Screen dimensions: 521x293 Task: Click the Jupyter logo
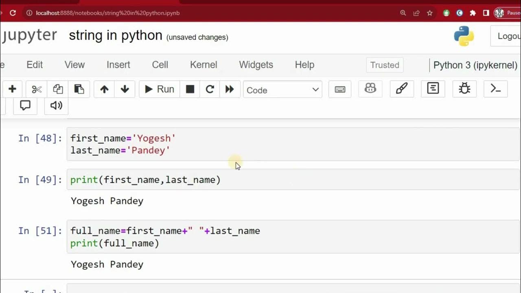coord(28,35)
